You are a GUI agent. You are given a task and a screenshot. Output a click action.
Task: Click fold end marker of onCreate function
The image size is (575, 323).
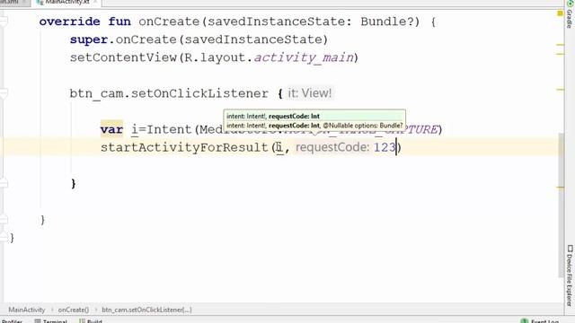4,219
